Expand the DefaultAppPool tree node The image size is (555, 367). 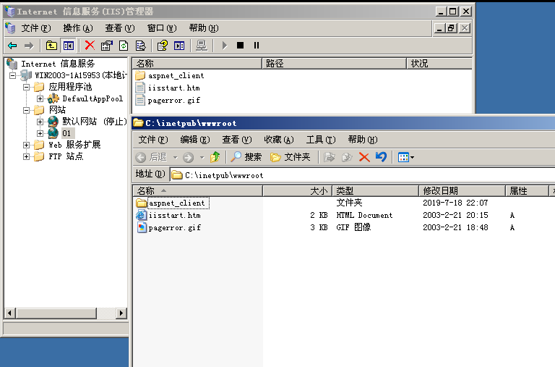tap(40, 98)
